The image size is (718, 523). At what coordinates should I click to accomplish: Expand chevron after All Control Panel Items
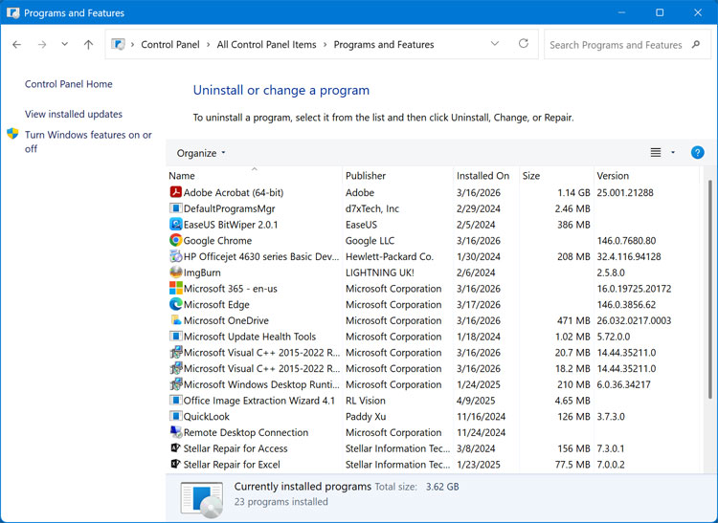coord(325,44)
